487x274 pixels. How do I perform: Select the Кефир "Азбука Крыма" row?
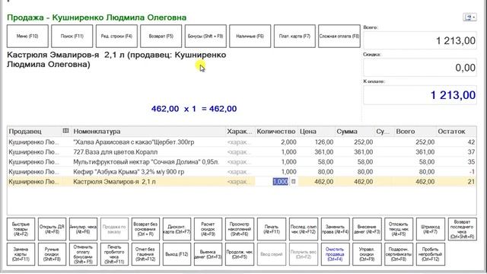pyautogui.click(x=242, y=172)
